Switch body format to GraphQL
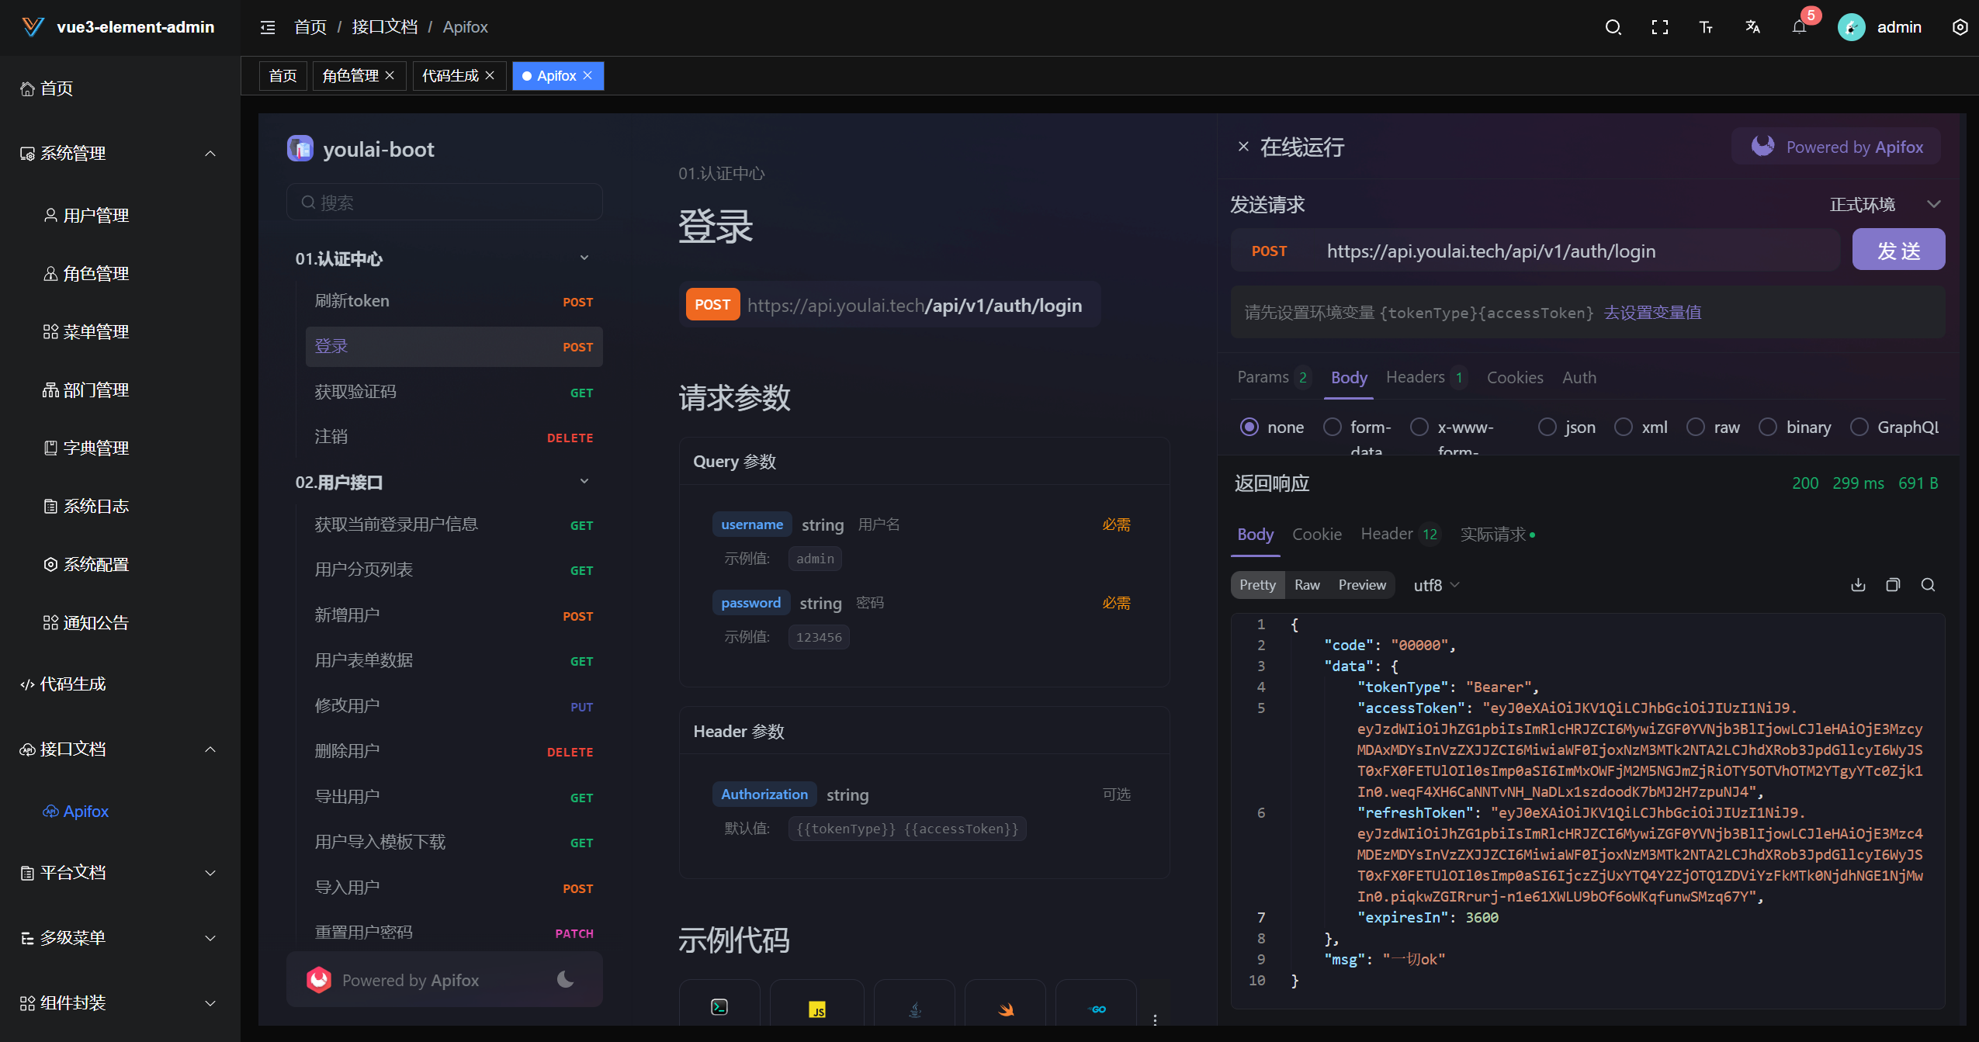1979x1042 pixels. (1859, 427)
